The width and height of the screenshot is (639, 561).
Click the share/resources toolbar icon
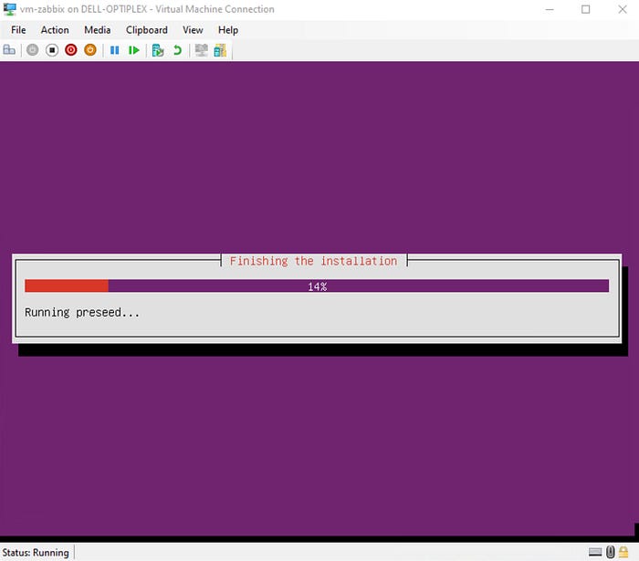click(220, 50)
